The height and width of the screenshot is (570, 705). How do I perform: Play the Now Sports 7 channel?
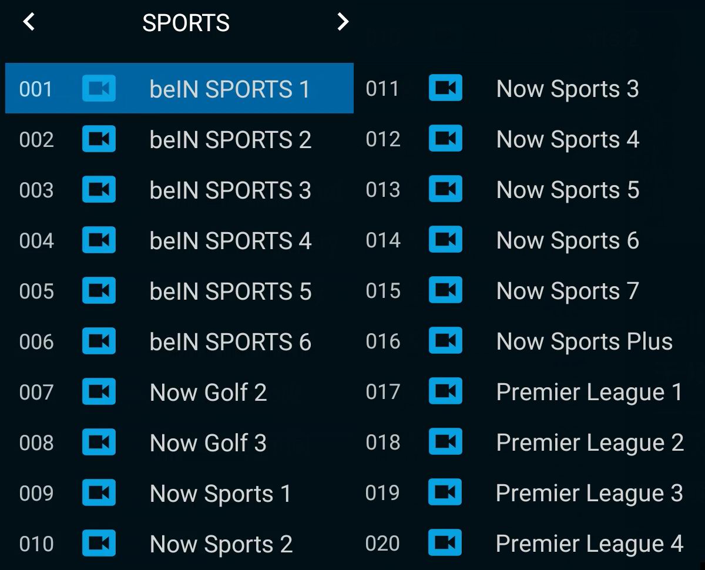tap(567, 291)
